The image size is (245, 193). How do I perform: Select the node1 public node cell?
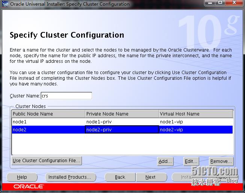pos(48,122)
